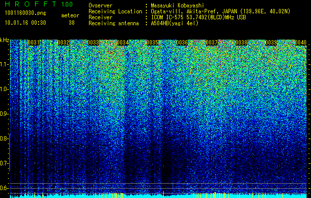Click the HROFFT 1.0.0 title text

click(39, 4)
